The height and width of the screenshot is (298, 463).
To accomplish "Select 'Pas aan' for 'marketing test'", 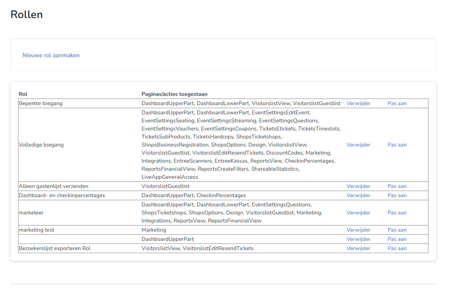I will (x=397, y=230).
